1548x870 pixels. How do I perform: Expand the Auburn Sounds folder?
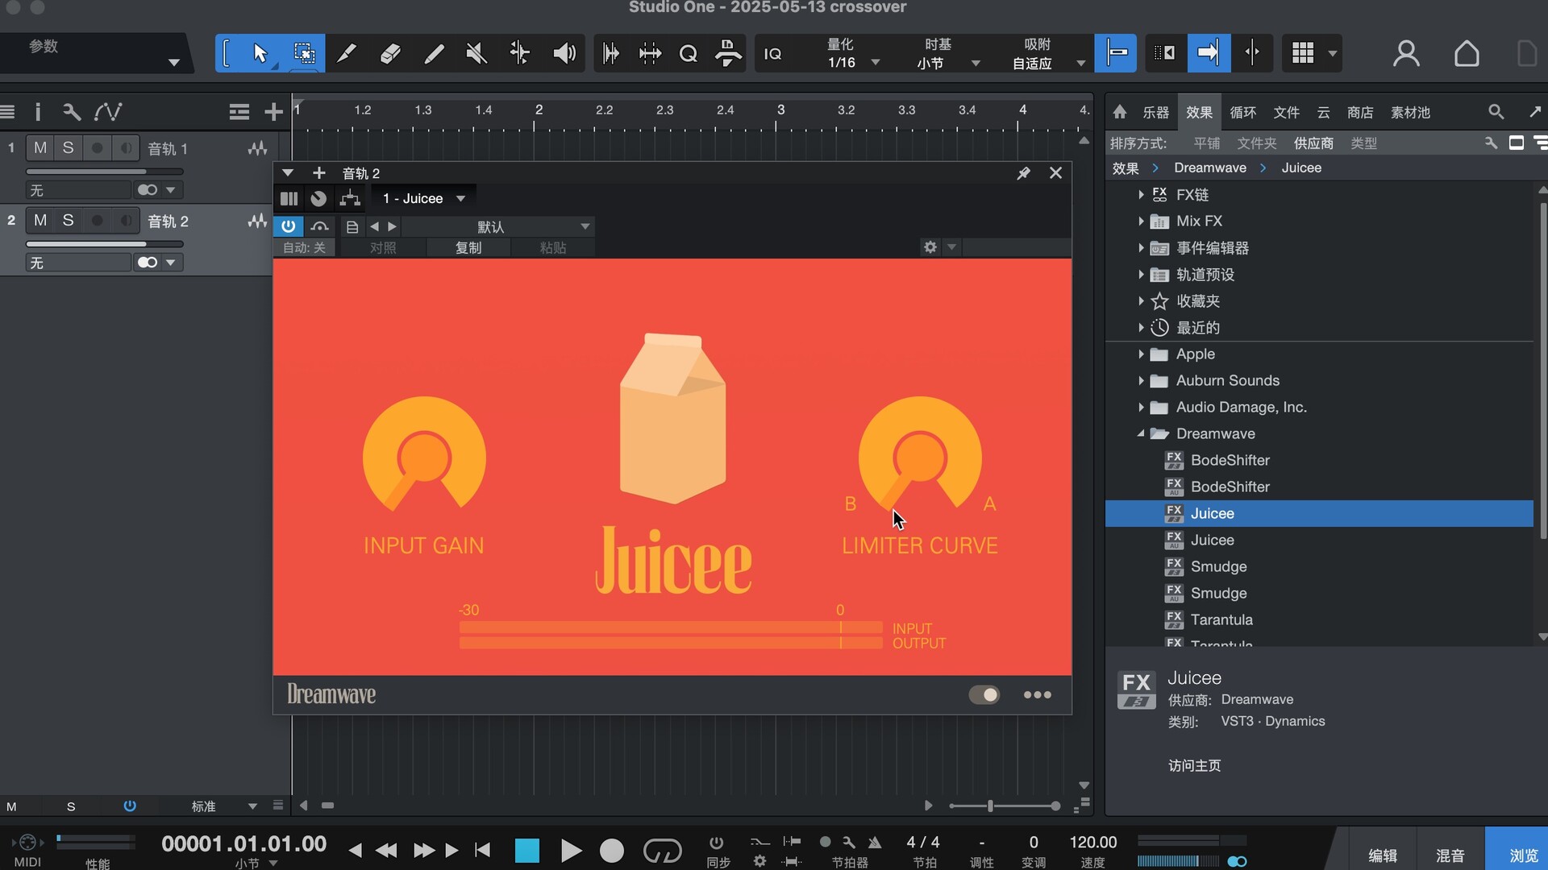click(1141, 380)
